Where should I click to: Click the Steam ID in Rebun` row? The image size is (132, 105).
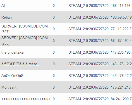(88, 17)
